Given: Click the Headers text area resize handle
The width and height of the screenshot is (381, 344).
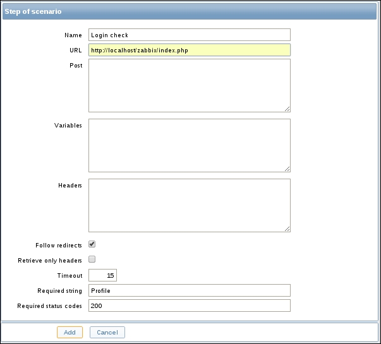Looking at the screenshot, I should coord(287,229).
